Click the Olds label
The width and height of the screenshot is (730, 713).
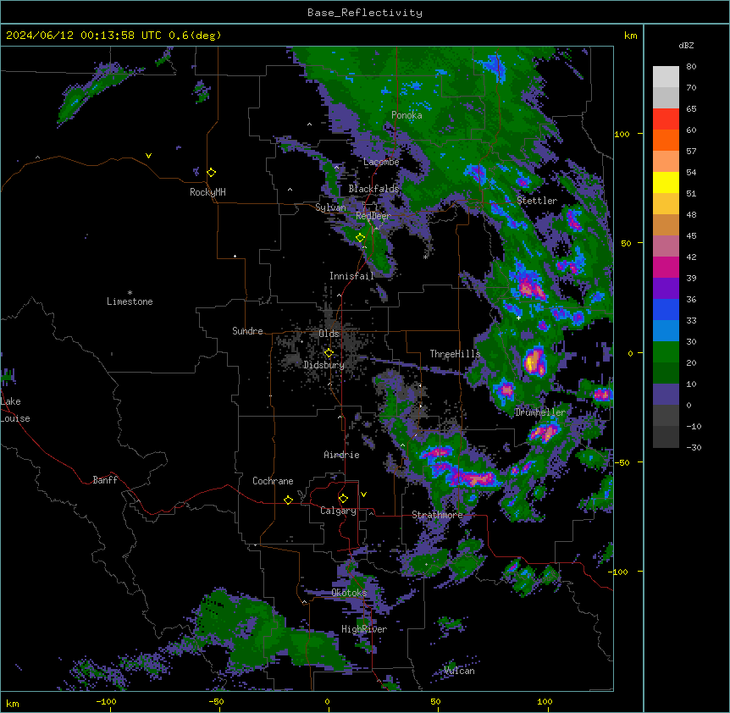pyautogui.click(x=329, y=334)
